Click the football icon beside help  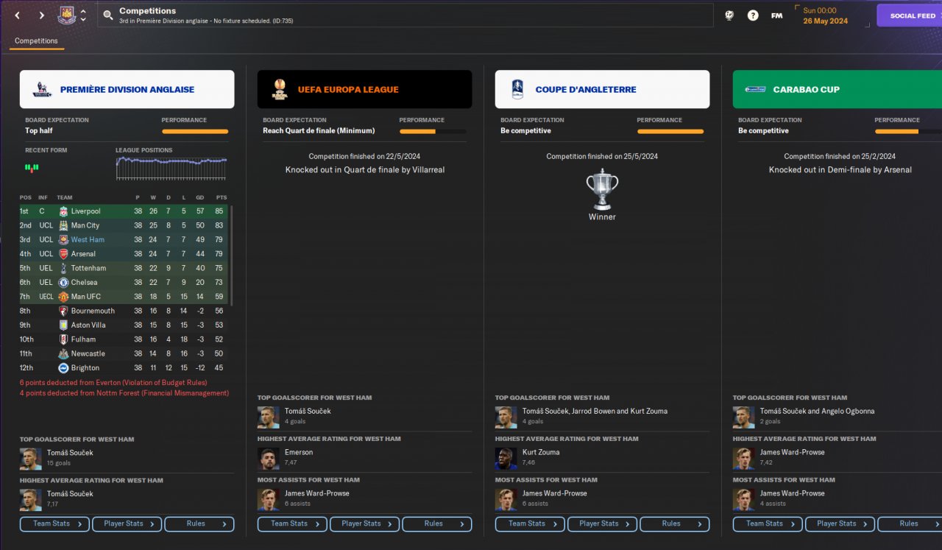729,15
